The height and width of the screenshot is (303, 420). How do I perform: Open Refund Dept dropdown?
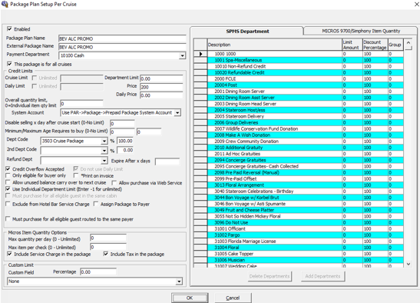click(104, 161)
